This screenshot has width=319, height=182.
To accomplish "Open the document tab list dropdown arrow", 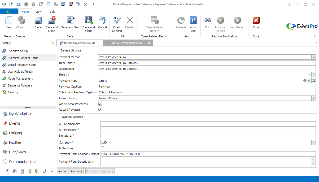I will click(x=316, y=42).
